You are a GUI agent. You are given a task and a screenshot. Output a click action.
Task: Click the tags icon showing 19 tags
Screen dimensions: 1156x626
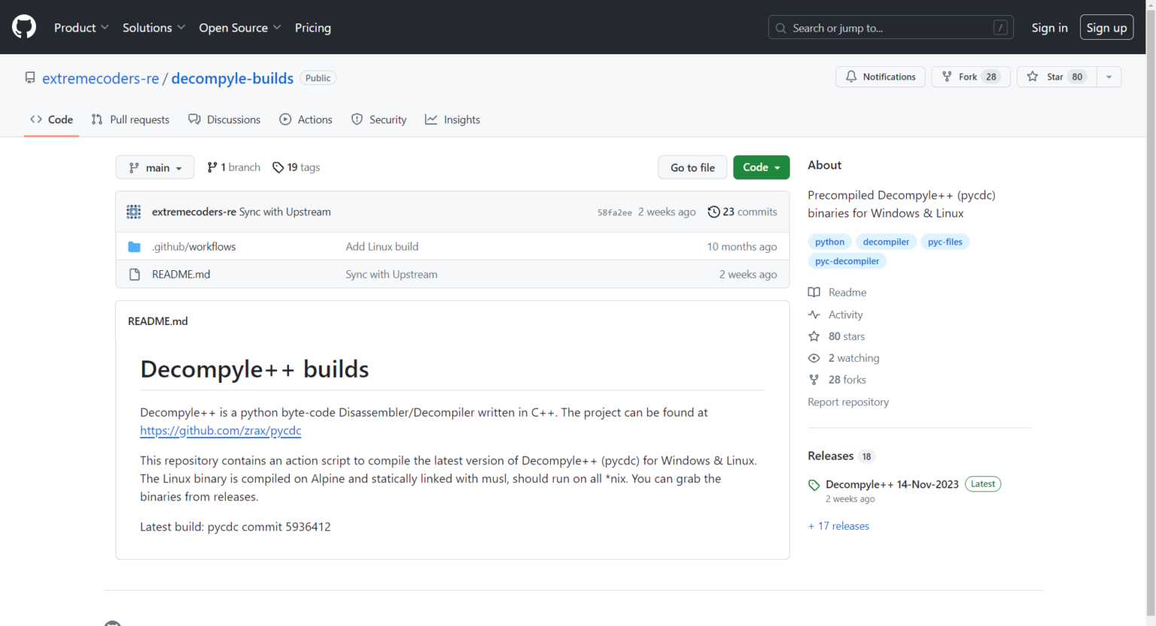pos(278,167)
